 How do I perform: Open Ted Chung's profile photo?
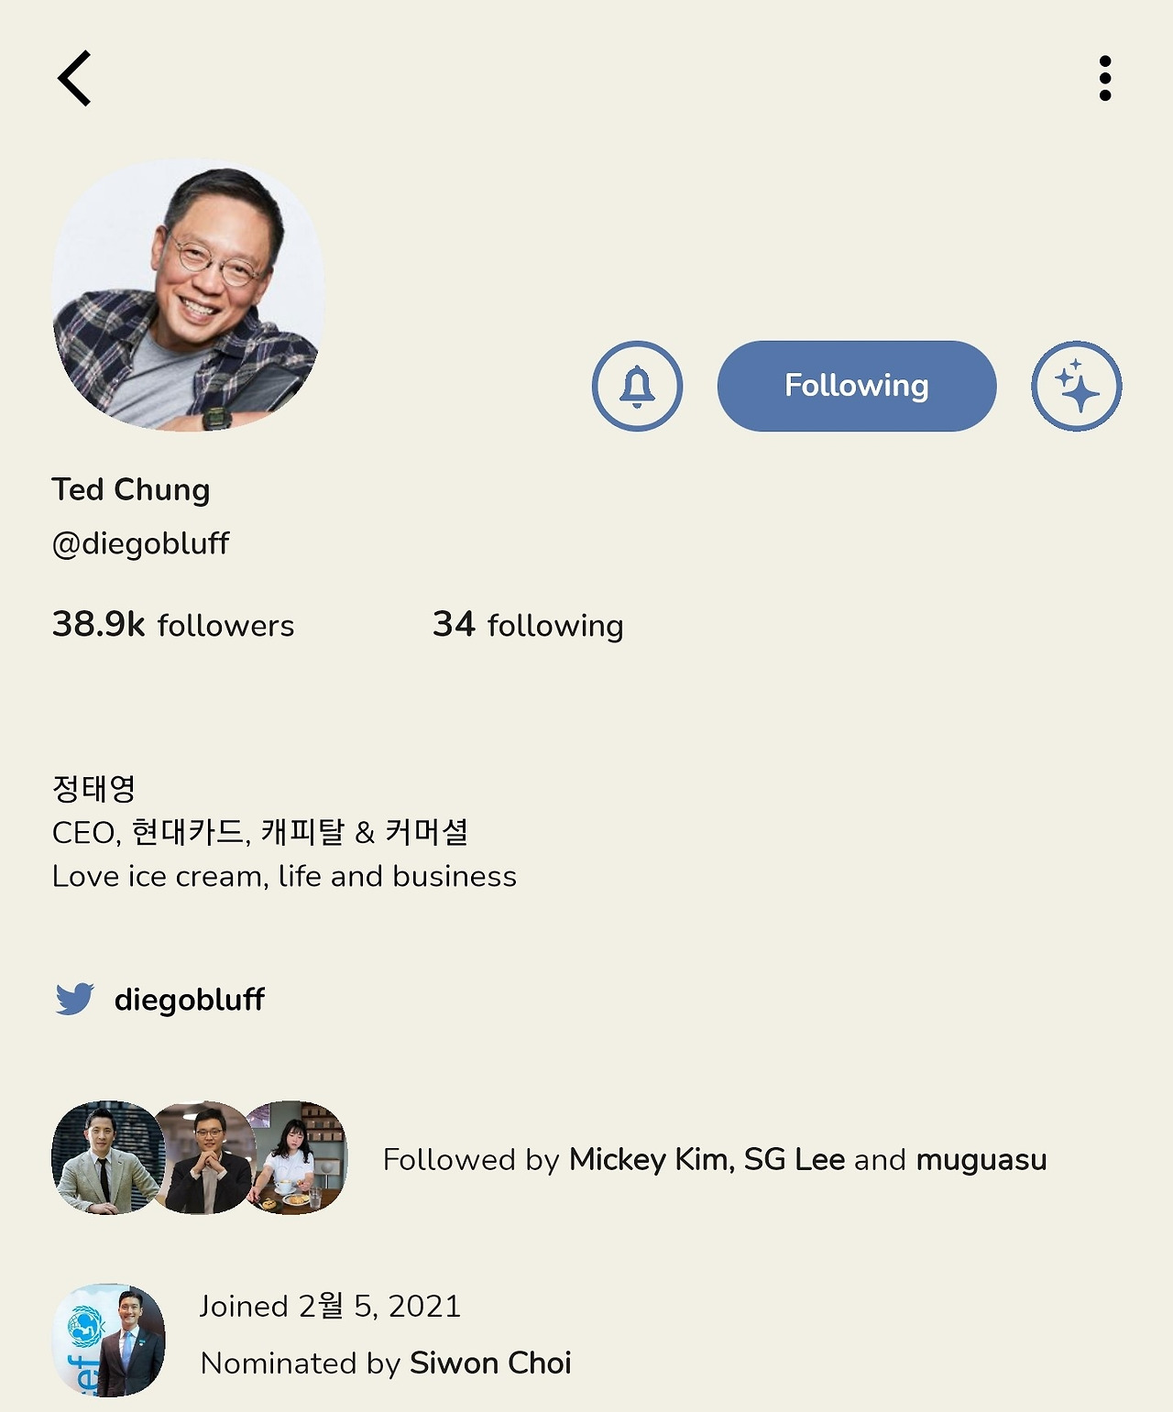point(189,295)
